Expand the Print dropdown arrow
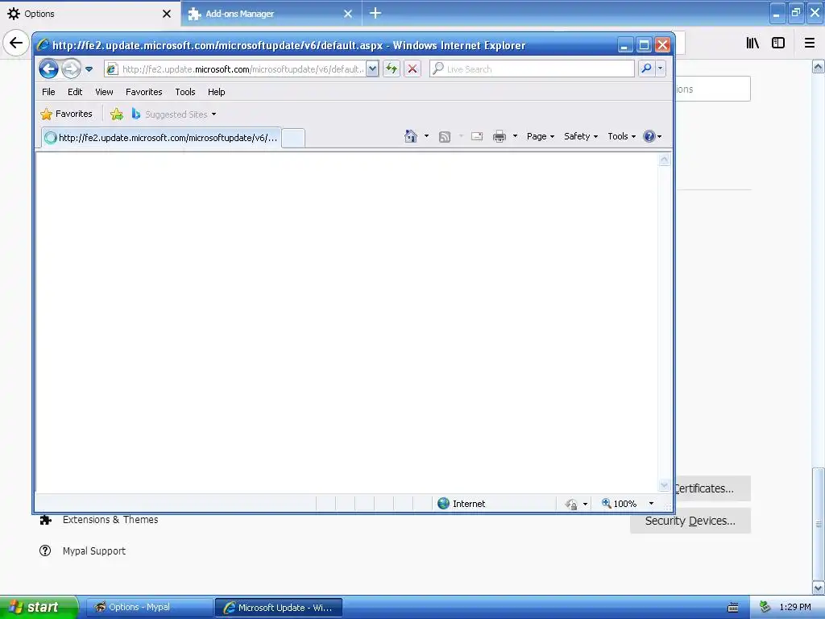This screenshot has height=619, width=825. coord(515,136)
